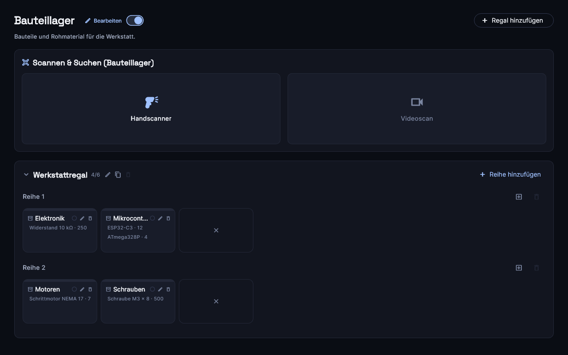
Task: Edit the Schrauben box with the pencil
Action: coord(160,289)
